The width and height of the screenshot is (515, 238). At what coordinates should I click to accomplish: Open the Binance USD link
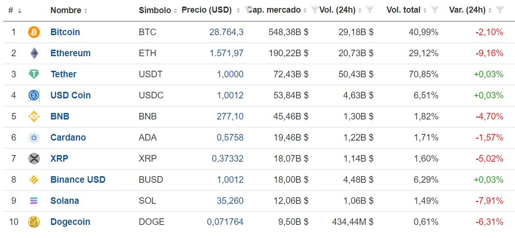(78, 179)
